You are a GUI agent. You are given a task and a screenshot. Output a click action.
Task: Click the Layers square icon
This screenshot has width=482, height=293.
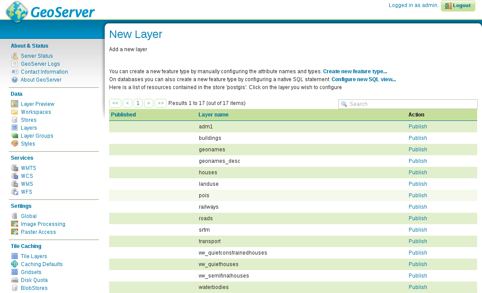[15, 128]
